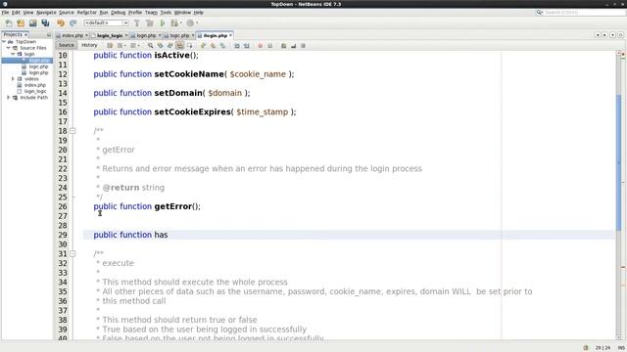Switch to the Source editor view
627x352 pixels.
(67, 46)
